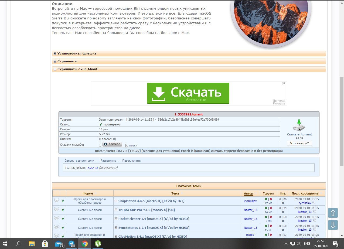Open the (список) thanks list link
Screen dimensions: 344x249
(x=131, y=145)
